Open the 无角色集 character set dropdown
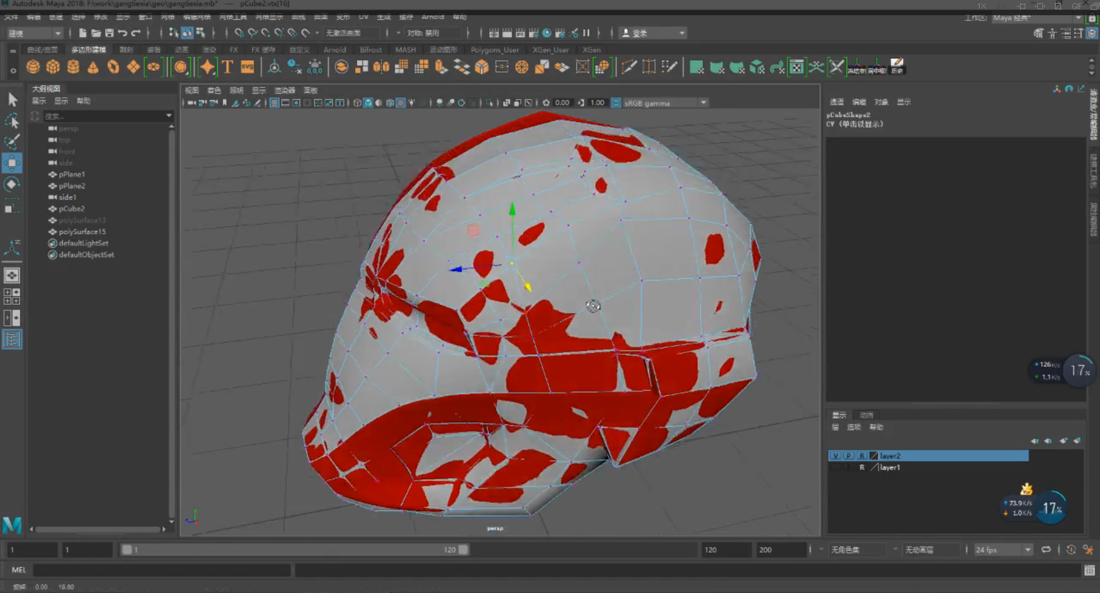Image resolution: width=1100 pixels, height=593 pixels. [x=858, y=549]
